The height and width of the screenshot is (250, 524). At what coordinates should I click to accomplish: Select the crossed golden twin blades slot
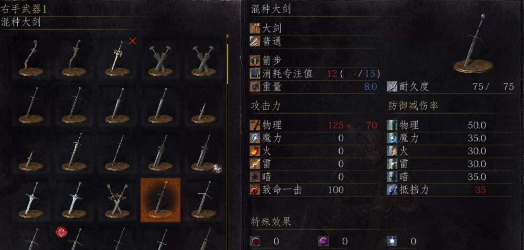(118, 200)
